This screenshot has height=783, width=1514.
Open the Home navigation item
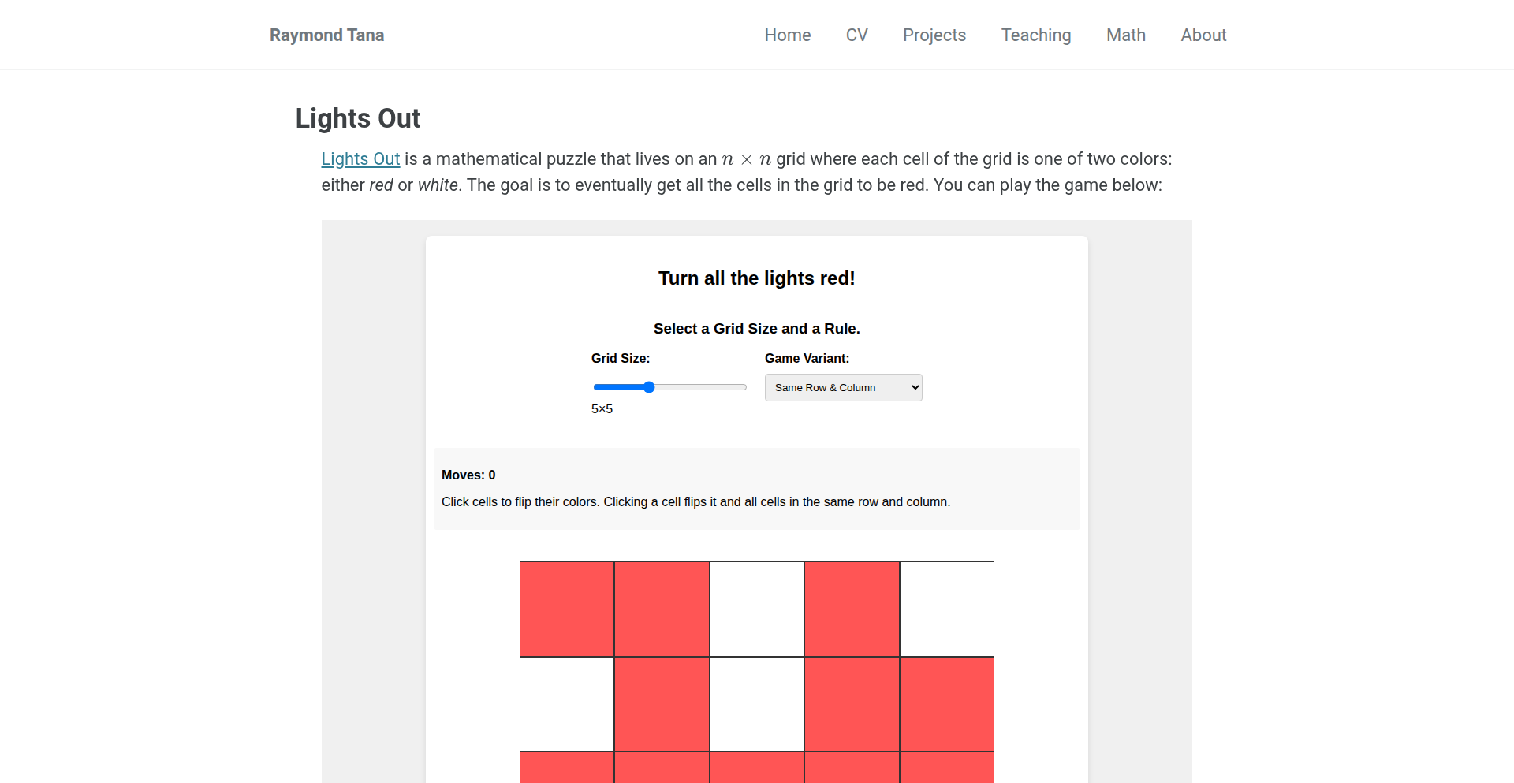coord(787,35)
